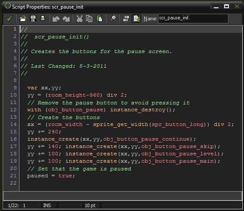Click 'obj_button_pause_level' on line 18
244x211 pixels.
179,154
